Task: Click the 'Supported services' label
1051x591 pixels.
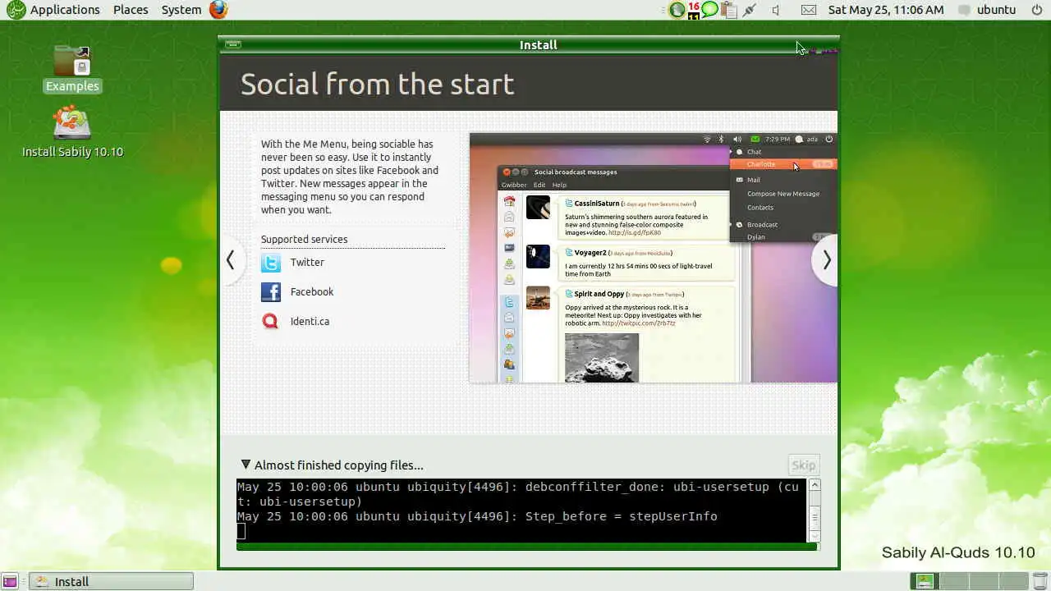Action: pyautogui.click(x=304, y=240)
